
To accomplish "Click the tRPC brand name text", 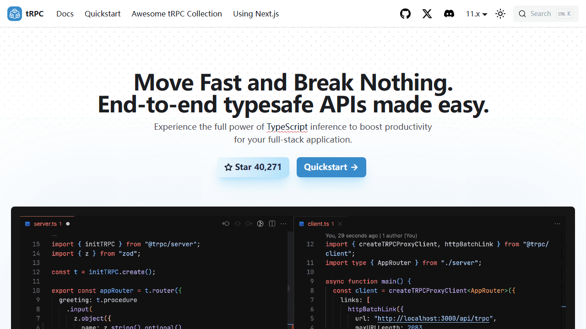I will pos(35,14).
